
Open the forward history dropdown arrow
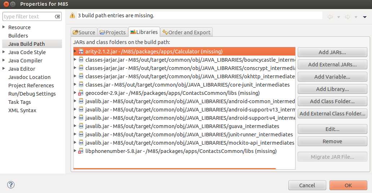pos(356,17)
